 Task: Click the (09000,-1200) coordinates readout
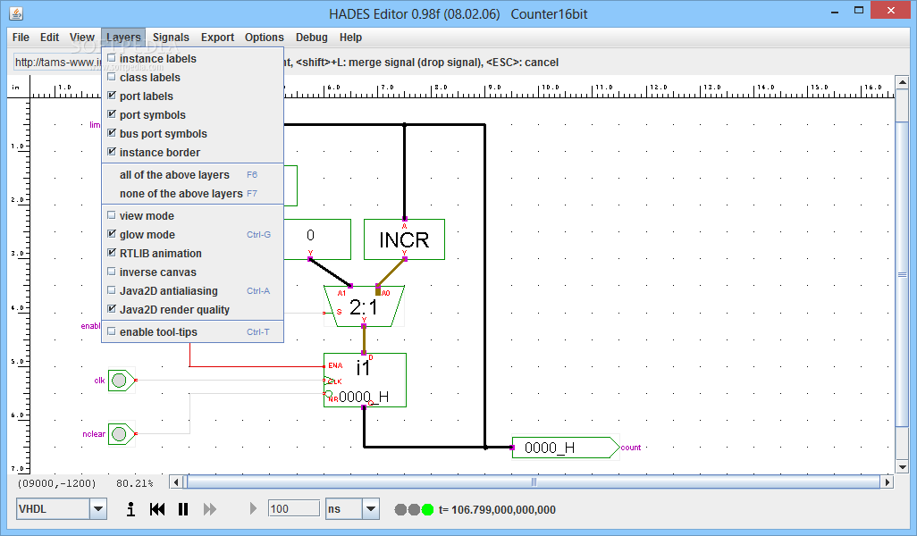pos(56,483)
